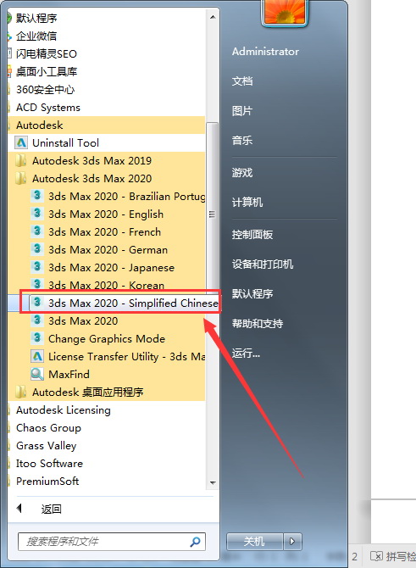Viewport: 416px width, 568px height.
Task: Click the 3ds Max 2020 French icon
Action: point(37,231)
